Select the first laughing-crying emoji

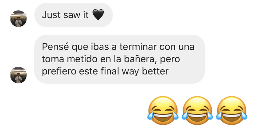pos(163,110)
